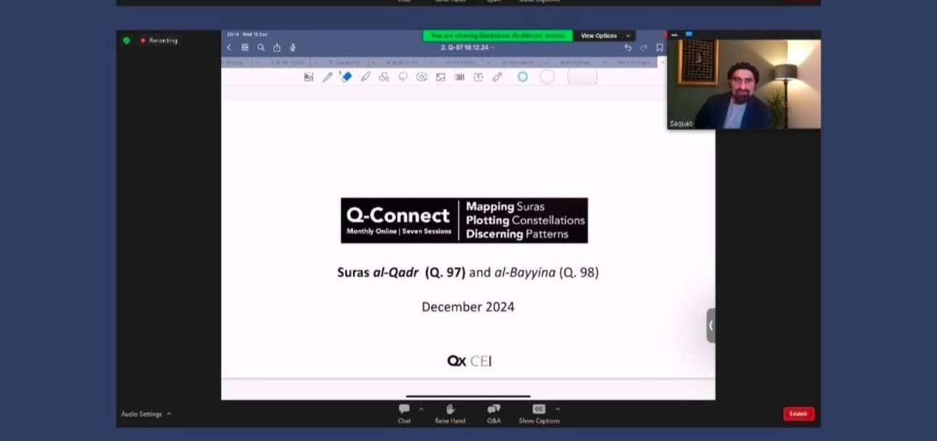937x441 pixels.
Task: Open the Zoom Chat panel
Action: [x=404, y=413]
